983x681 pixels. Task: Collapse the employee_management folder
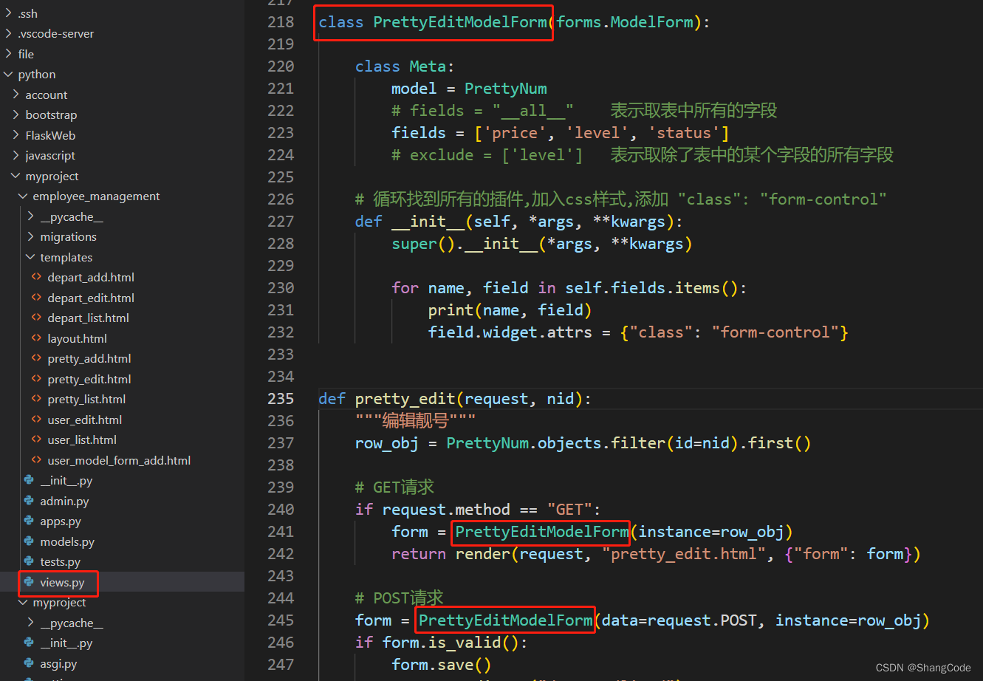24,196
